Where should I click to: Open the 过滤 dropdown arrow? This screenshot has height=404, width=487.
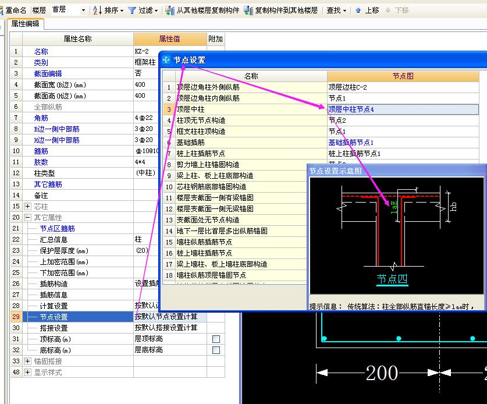tap(157, 10)
